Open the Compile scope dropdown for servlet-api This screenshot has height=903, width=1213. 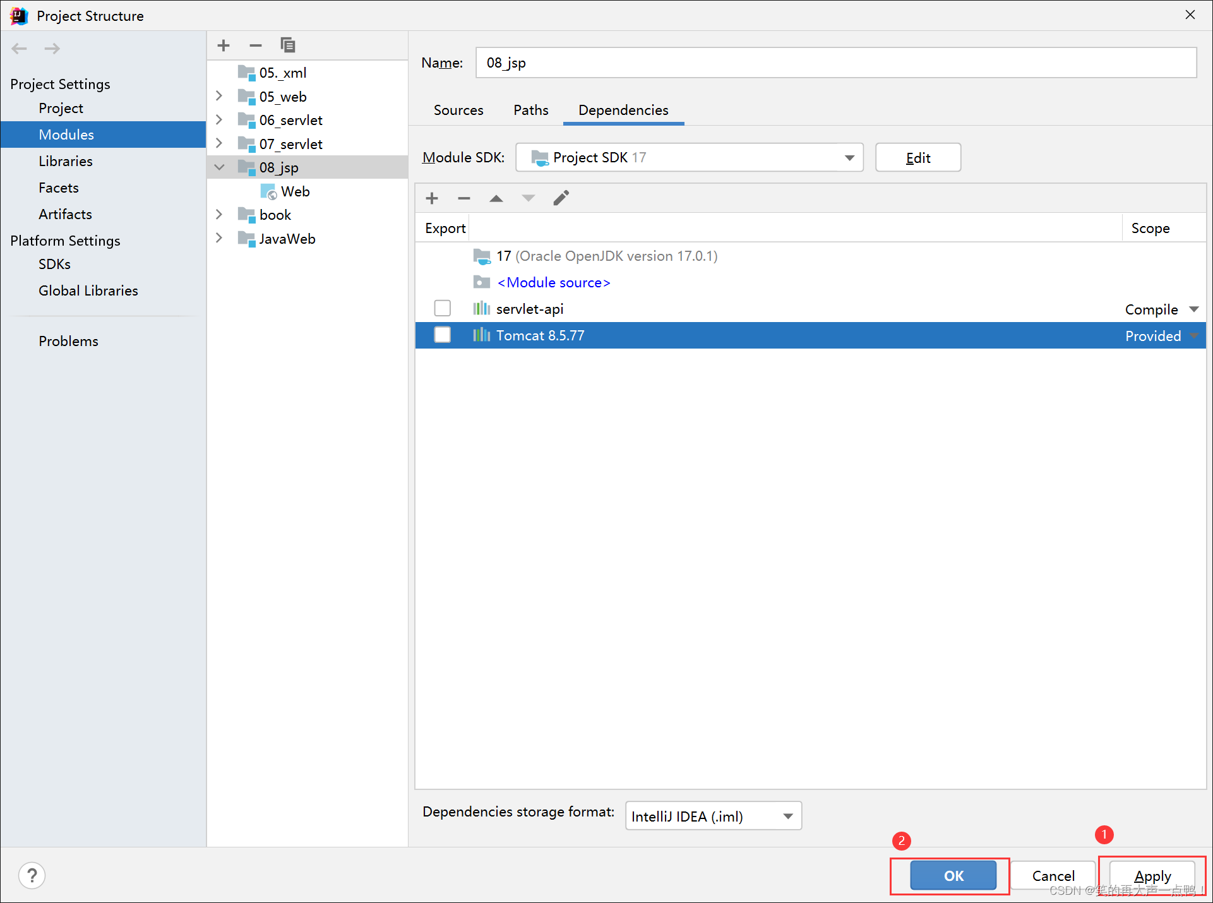click(1193, 309)
